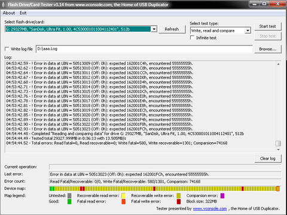The image size is (287, 215).
Task: Enable the Write log file checkbox
Action: click(7, 49)
